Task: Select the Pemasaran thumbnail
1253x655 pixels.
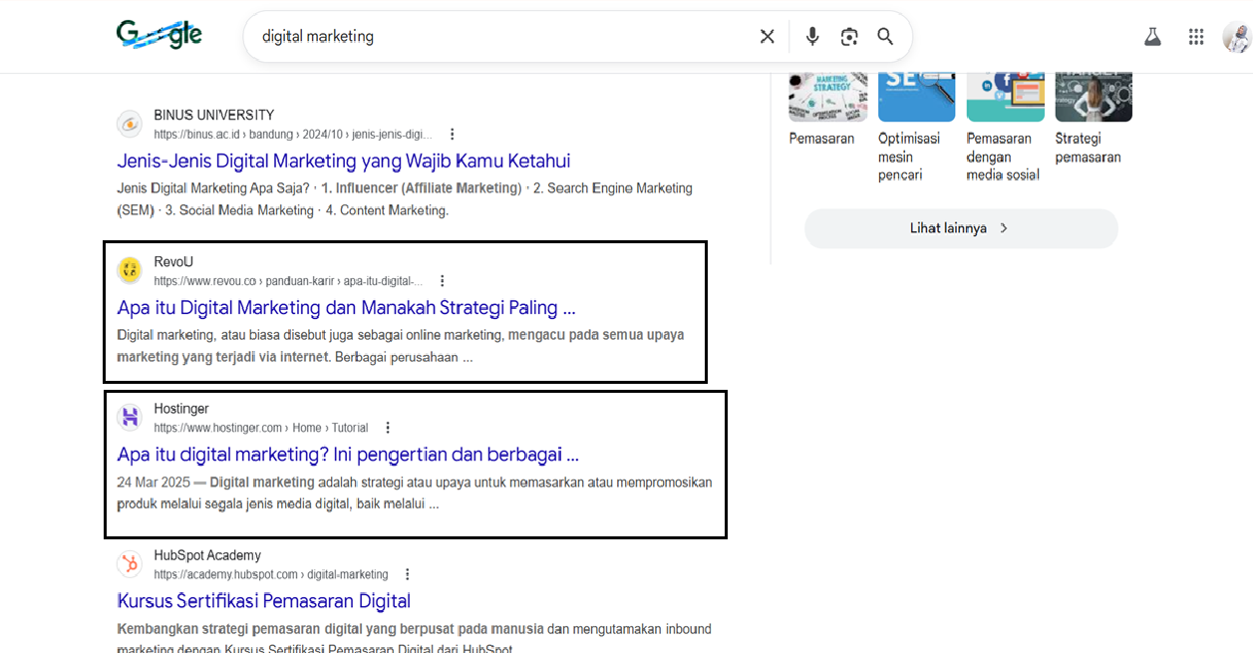Action: coord(828,97)
